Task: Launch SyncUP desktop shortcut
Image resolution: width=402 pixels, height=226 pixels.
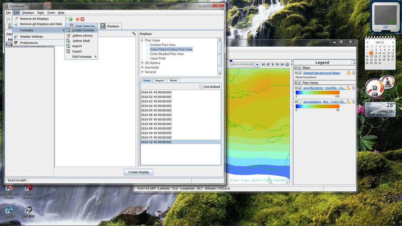Action: click(9, 212)
